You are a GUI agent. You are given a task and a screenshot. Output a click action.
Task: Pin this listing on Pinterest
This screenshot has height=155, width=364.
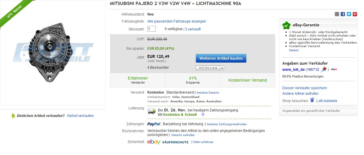pos(355,14)
